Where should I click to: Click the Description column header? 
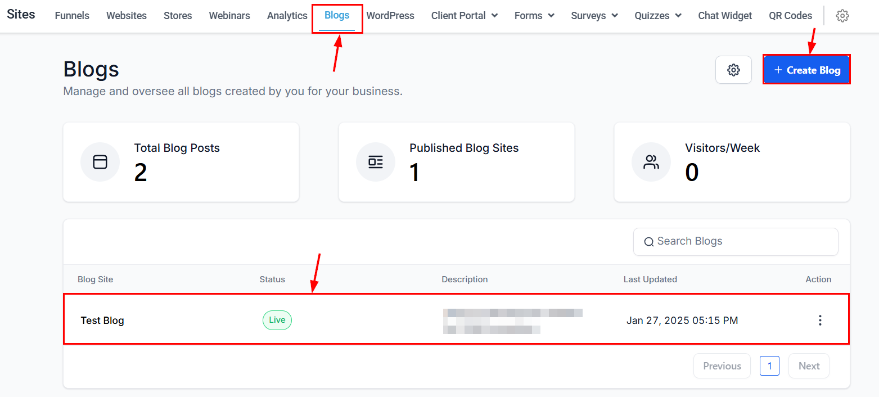[x=465, y=279]
